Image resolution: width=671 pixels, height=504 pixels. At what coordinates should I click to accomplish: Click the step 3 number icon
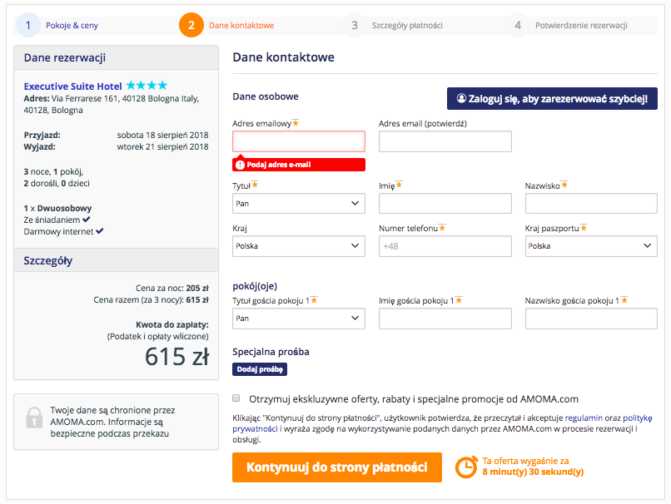[355, 25]
